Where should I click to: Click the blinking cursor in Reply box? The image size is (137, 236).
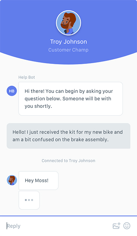(x=7, y=226)
